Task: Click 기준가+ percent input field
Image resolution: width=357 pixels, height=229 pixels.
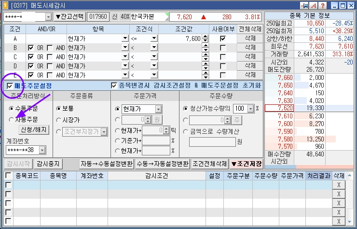Action: click(156, 141)
